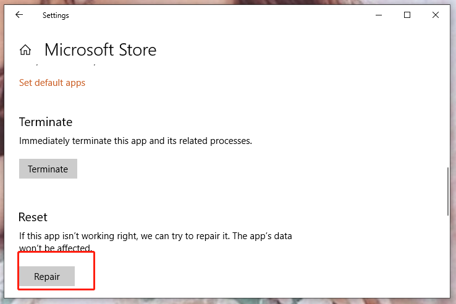Maximize the Settings window
This screenshot has width=456, height=304.
(407, 15)
